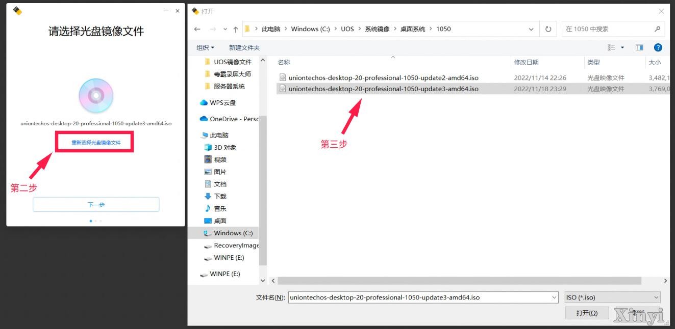Image resolution: width=675 pixels, height=329 pixels.
Task: Click the disc image icon in boot maker window
Action: pyautogui.click(x=96, y=96)
